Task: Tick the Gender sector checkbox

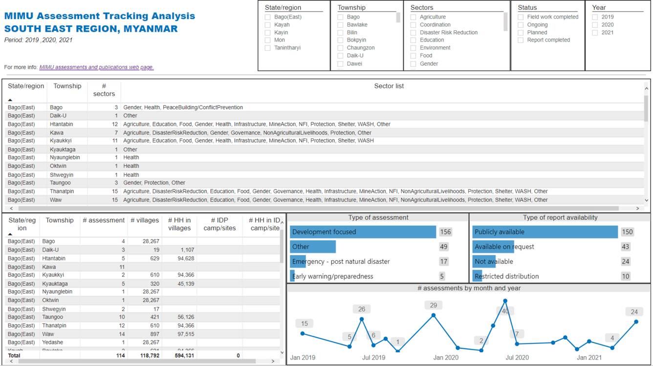Action: [413, 64]
